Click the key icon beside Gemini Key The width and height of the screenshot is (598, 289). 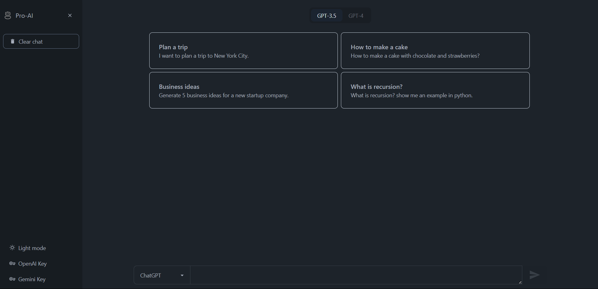click(x=12, y=279)
